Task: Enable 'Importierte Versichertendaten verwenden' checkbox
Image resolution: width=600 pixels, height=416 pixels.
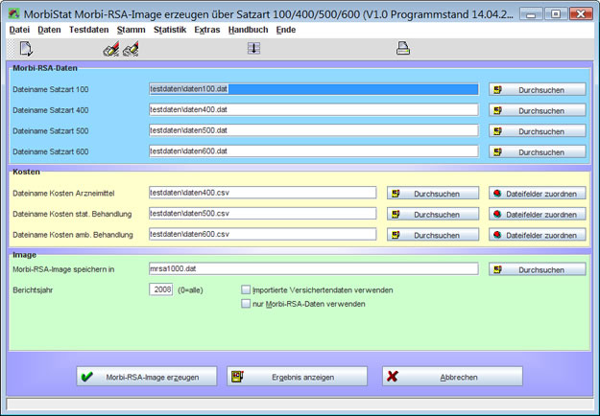Action: click(246, 289)
